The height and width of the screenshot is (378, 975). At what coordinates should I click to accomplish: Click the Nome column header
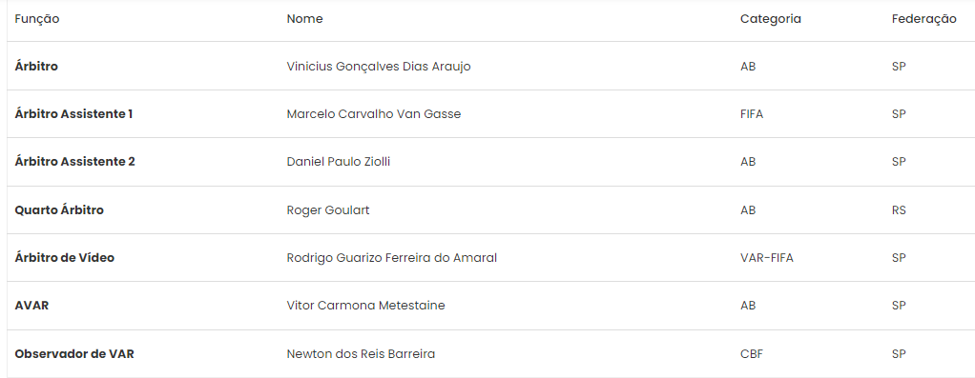304,19
